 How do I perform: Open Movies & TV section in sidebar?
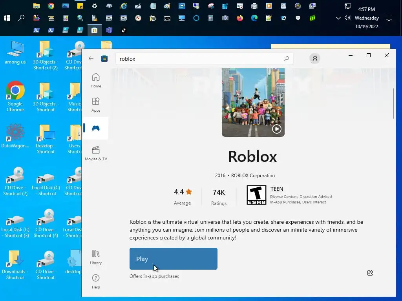(96, 153)
